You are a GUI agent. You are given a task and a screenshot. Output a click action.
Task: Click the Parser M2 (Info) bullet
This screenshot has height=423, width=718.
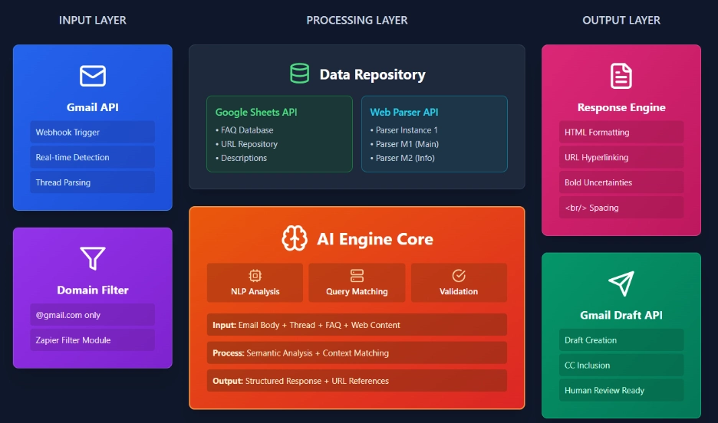point(403,158)
